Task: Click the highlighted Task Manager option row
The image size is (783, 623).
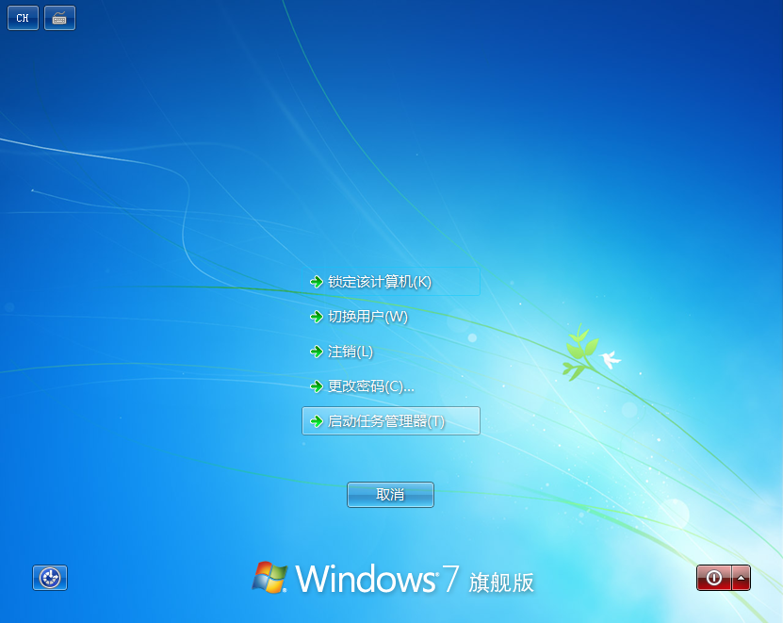Action: (390, 421)
